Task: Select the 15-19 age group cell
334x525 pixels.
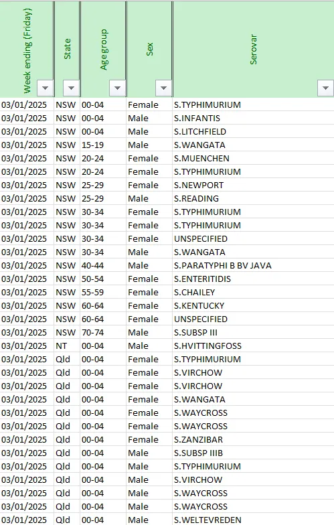Action: tap(103, 145)
